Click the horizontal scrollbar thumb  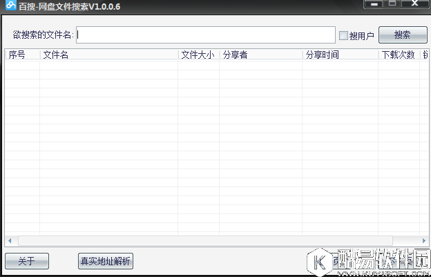point(205,240)
